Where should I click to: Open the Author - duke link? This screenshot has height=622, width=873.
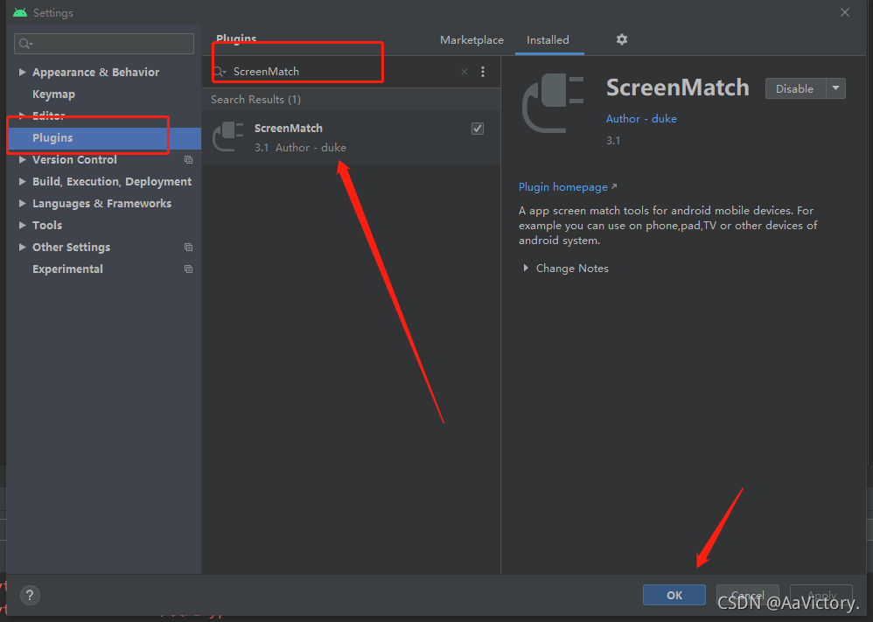641,119
